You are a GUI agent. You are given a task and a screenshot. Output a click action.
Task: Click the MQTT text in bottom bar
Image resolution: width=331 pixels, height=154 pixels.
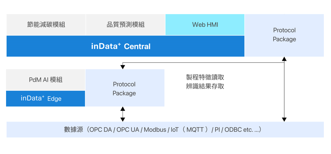tap(195, 130)
